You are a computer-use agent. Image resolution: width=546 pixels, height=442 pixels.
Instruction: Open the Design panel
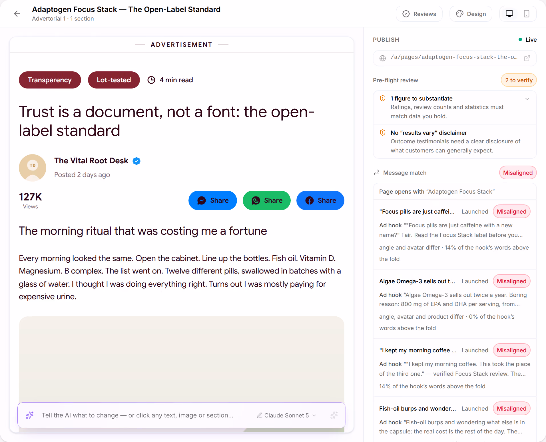pos(471,14)
